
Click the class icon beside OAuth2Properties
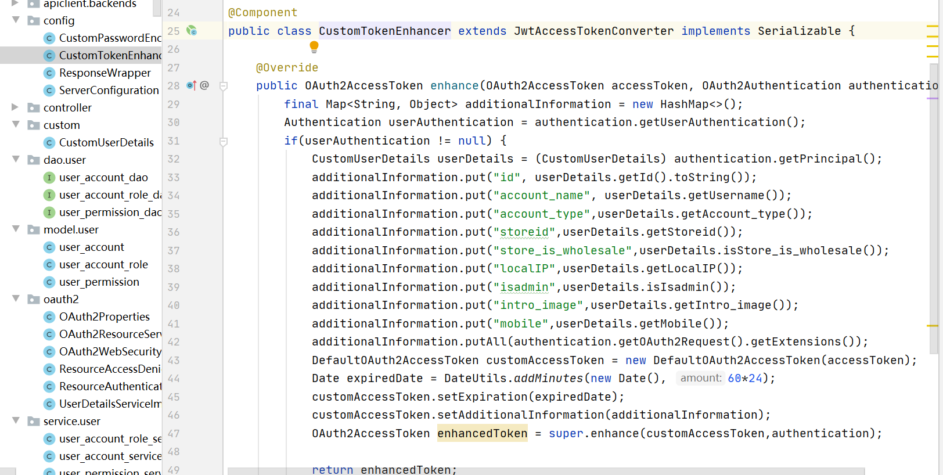click(49, 316)
